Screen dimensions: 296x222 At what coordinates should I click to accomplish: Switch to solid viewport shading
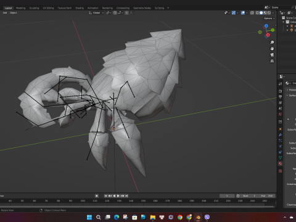261,13
